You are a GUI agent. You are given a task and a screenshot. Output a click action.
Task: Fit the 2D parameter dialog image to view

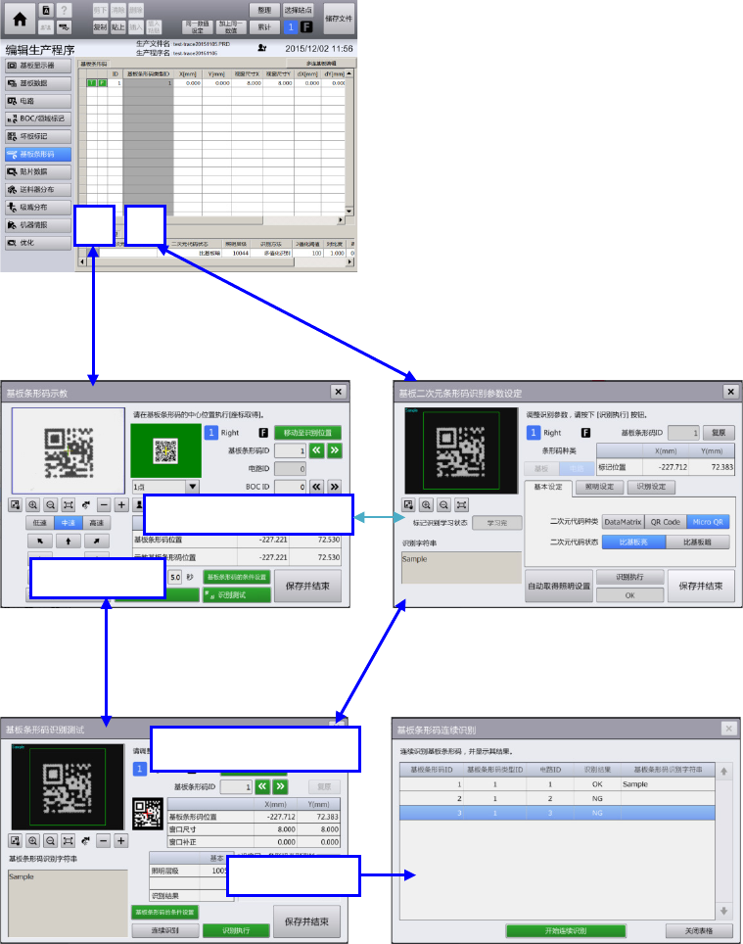(x=461, y=505)
